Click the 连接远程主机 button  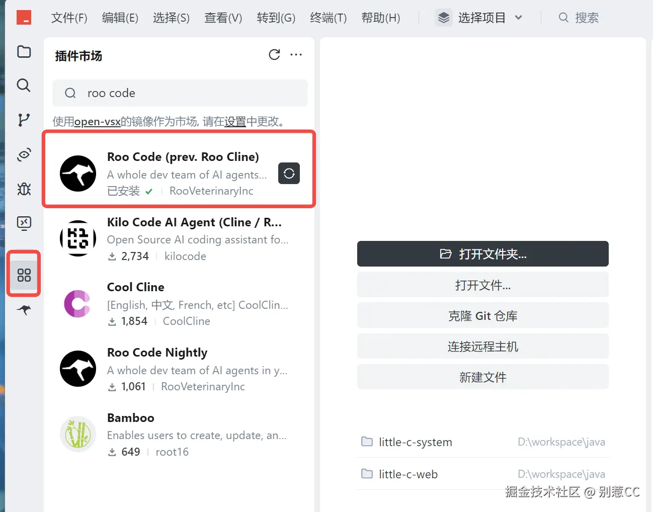(x=483, y=347)
